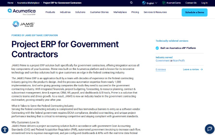
Task: Click the Home breadcrumb
Action: 10,3
